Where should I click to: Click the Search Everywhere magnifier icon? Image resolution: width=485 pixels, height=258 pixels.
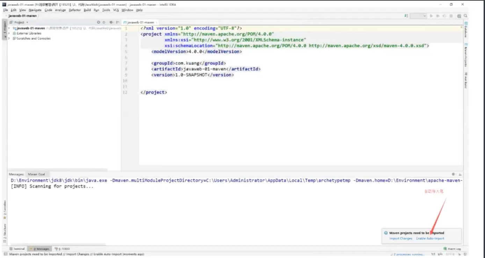coord(465,16)
